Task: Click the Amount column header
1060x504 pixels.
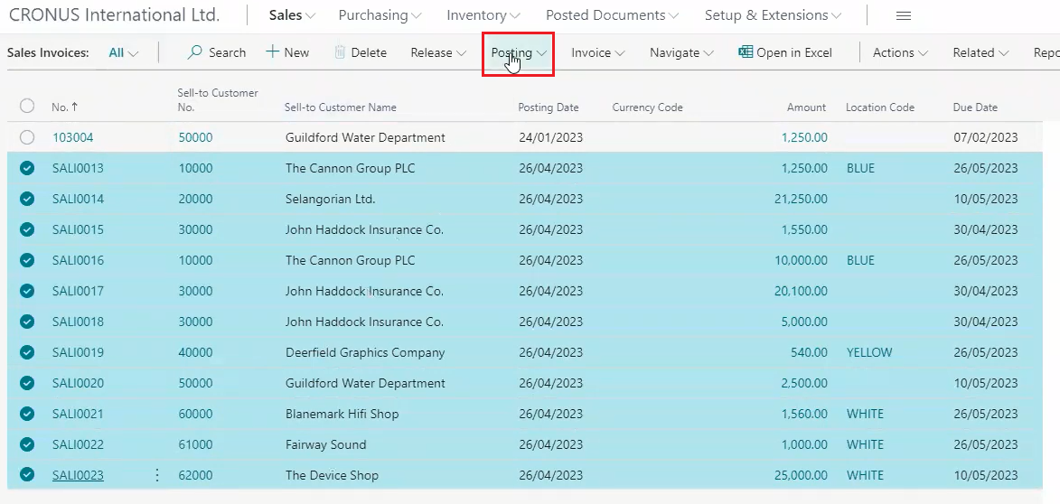Action: point(806,107)
